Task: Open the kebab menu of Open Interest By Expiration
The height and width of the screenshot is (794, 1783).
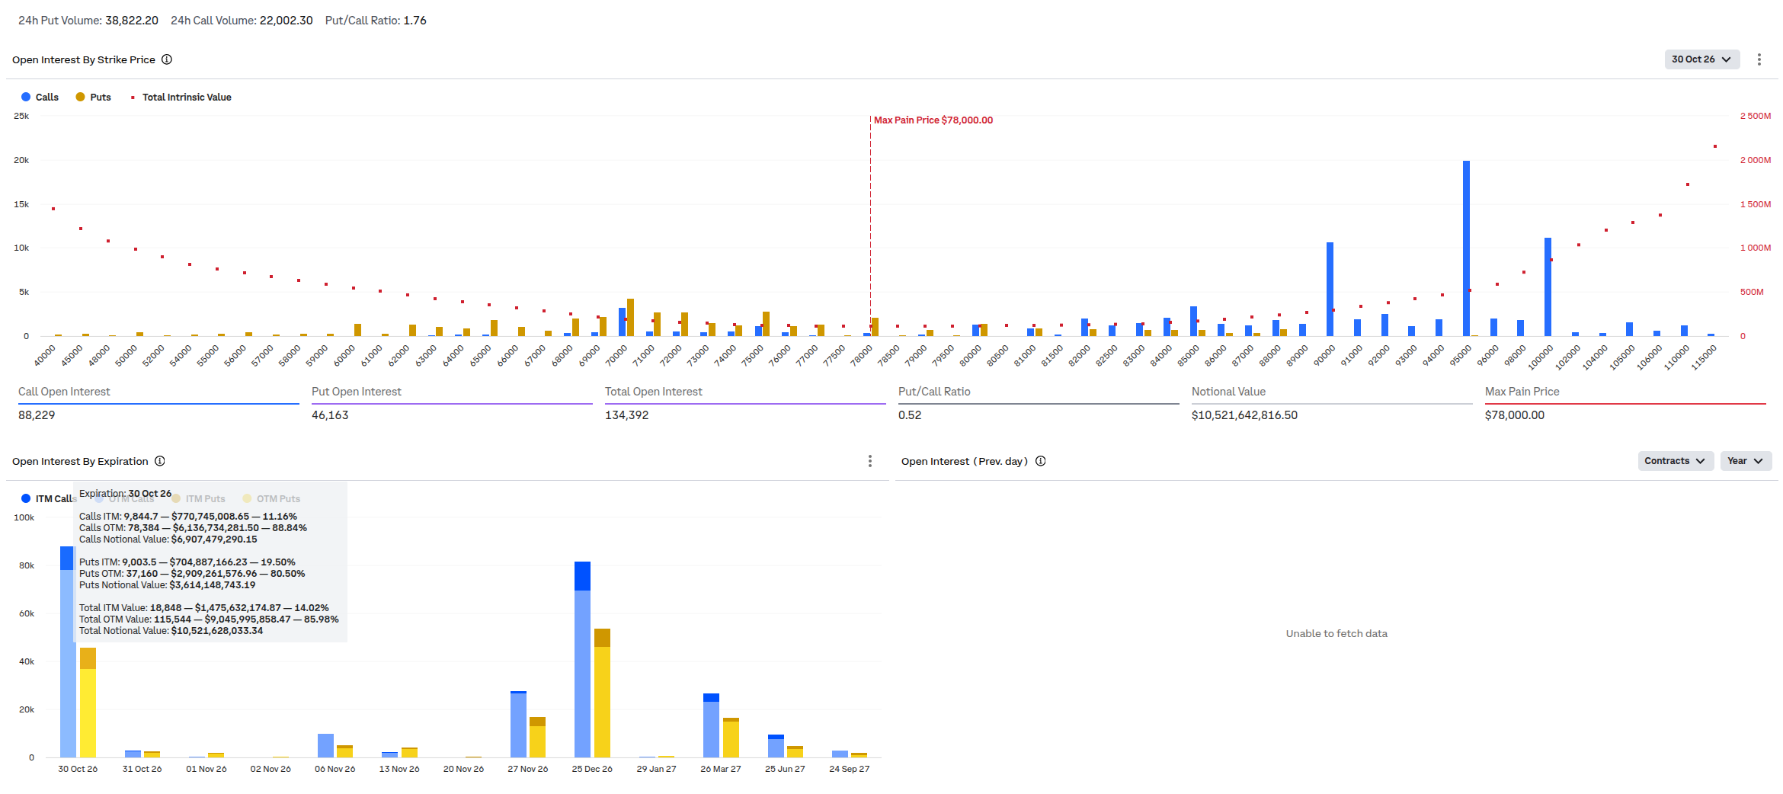Action: click(x=870, y=461)
